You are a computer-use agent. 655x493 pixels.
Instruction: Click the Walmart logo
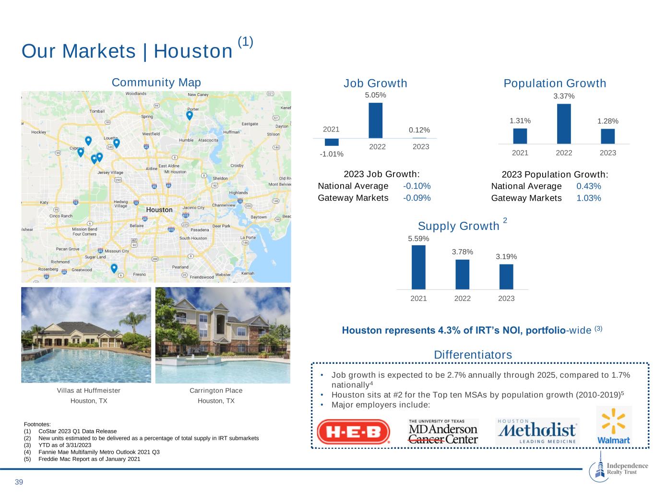[614, 426]
